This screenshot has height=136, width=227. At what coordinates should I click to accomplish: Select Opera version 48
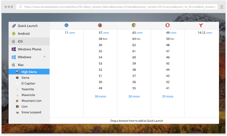[168, 45]
